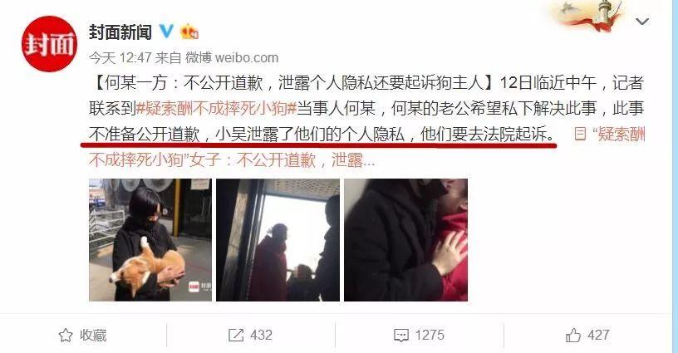Click the article document icon before link
Viewport: 678px width, 353px height.
click(579, 134)
